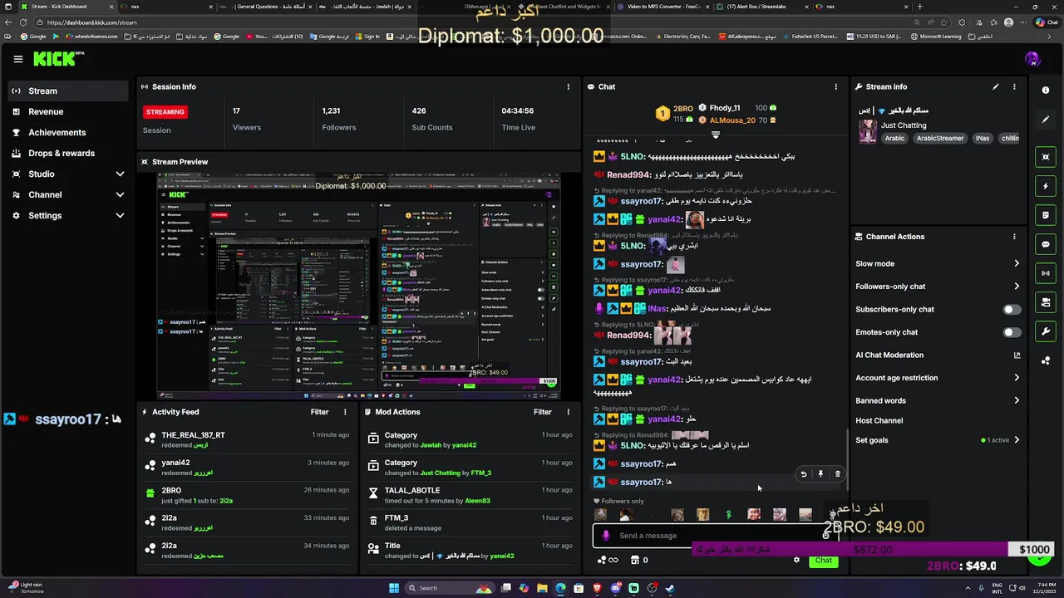Click the edit pencil in right sidebar
Image resolution: width=1064 pixels, height=598 pixels.
tap(1046, 120)
